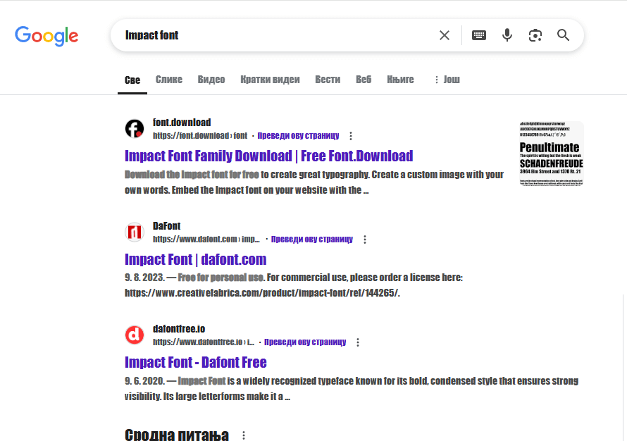Click the magnifier search button

pyautogui.click(x=563, y=35)
